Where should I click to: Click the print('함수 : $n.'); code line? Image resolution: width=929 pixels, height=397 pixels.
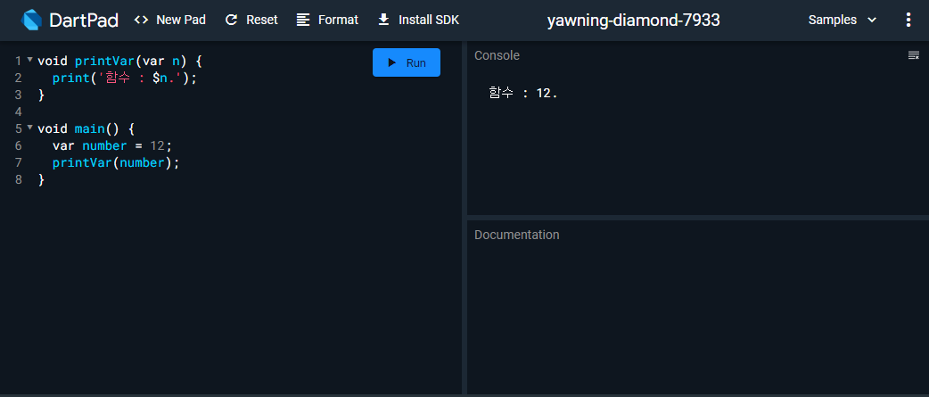(x=124, y=78)
